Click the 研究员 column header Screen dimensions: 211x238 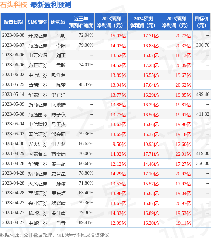pos(58,22)
